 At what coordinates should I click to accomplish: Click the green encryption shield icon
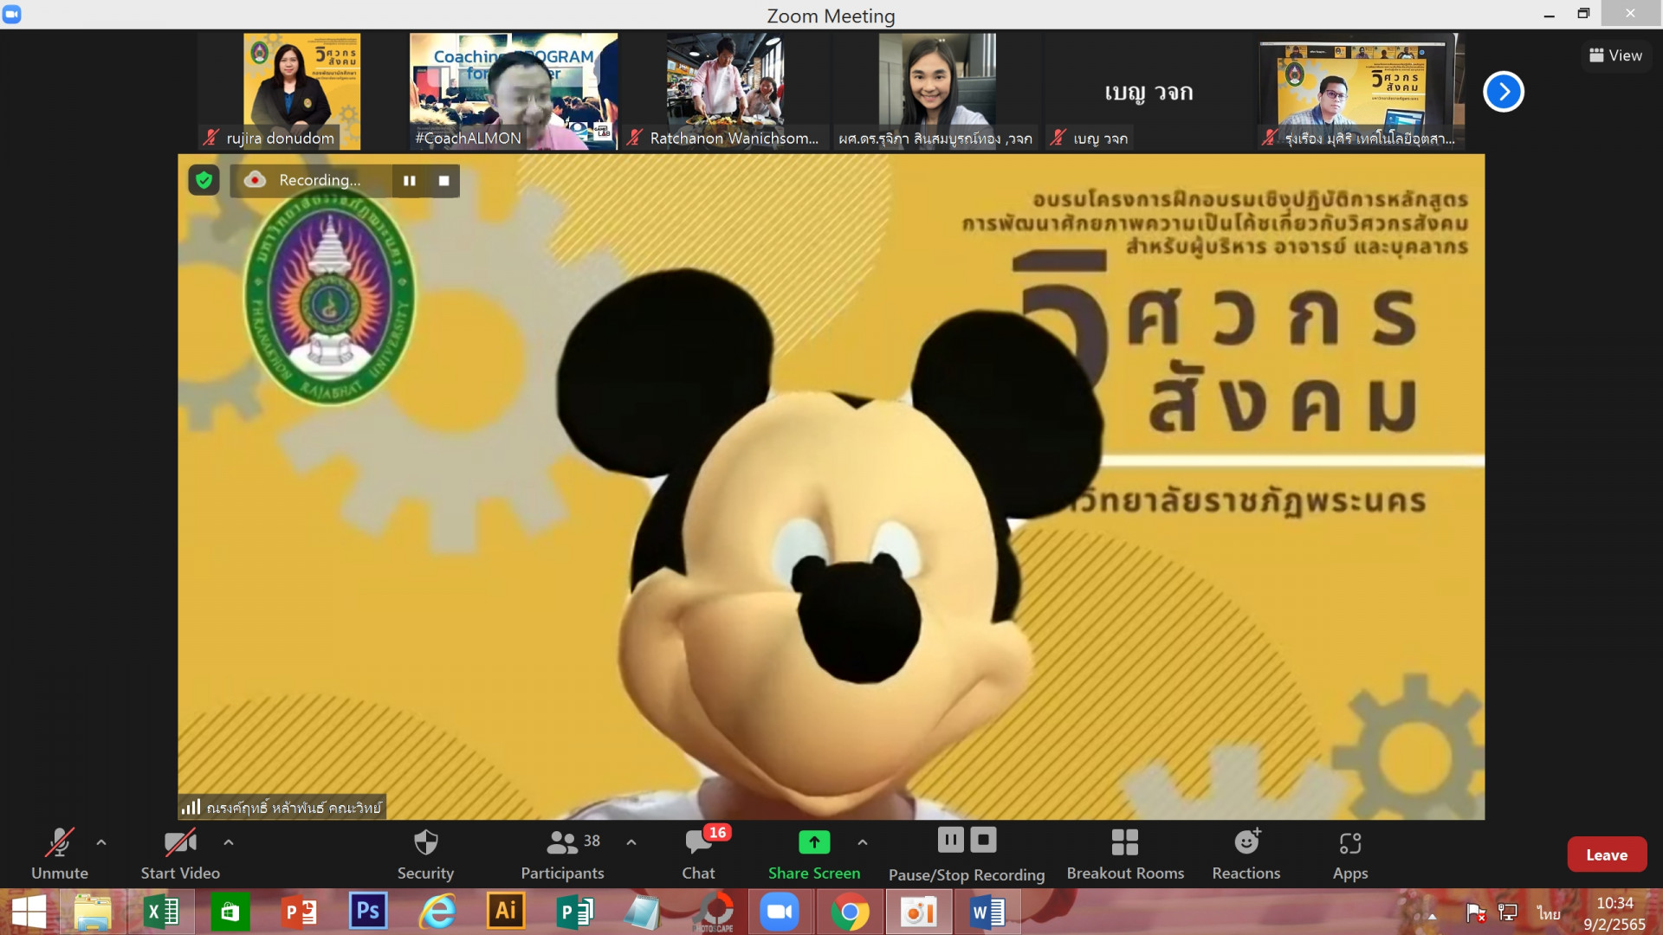click(204, 180)
